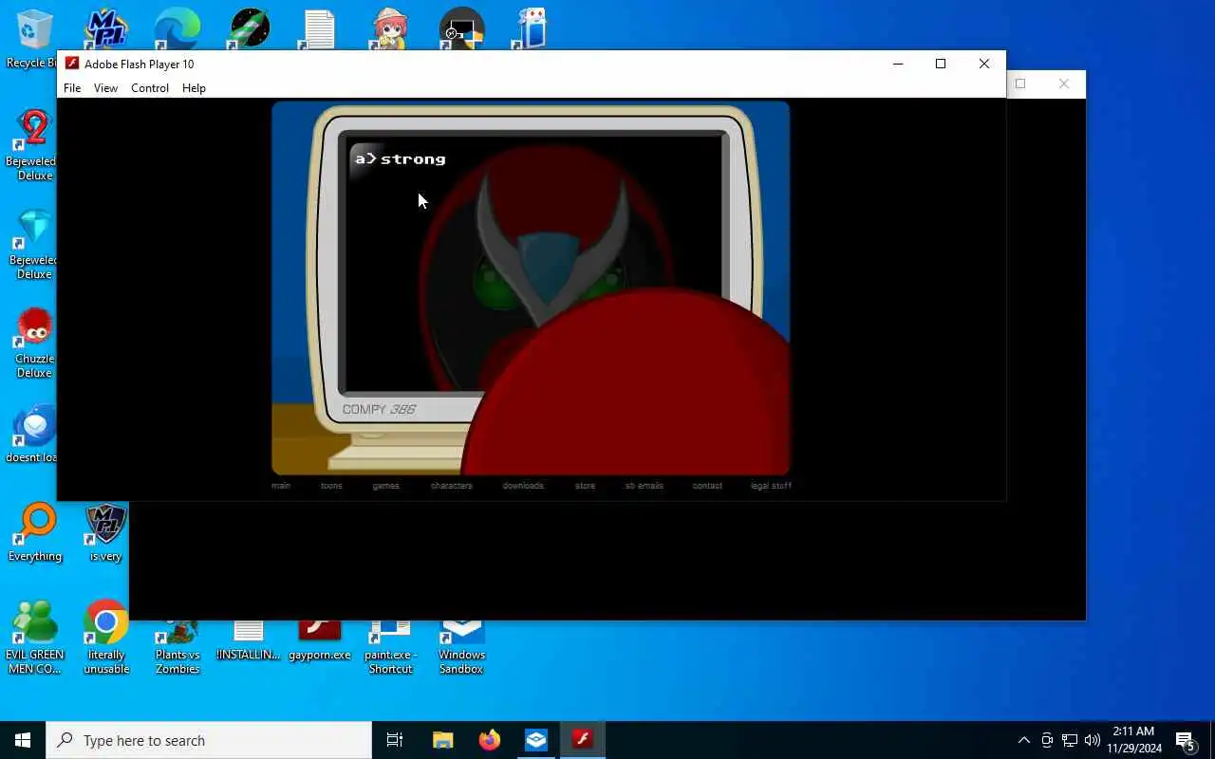Close the background window behind Flash Player
The image size is (1215, 759).
click(x=1064, y=83)
